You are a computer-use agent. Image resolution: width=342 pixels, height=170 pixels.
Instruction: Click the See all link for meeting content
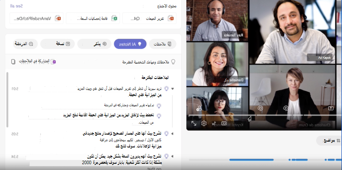click(16, 6)
